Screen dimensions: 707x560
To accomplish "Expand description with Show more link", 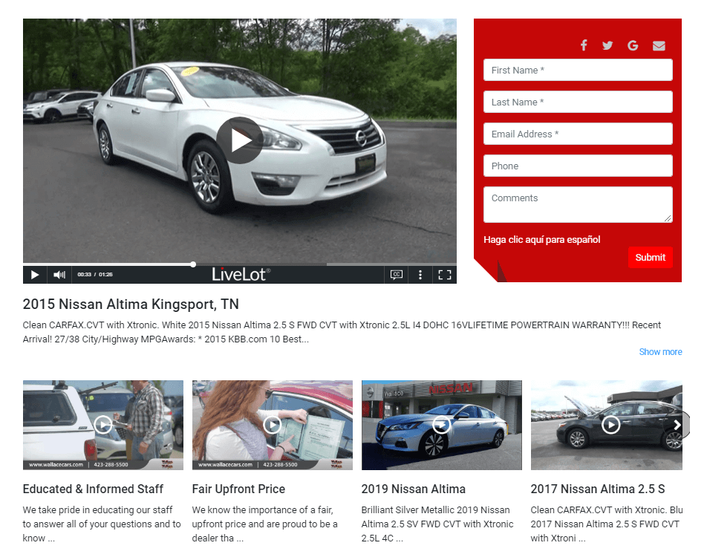I will 660,352.
